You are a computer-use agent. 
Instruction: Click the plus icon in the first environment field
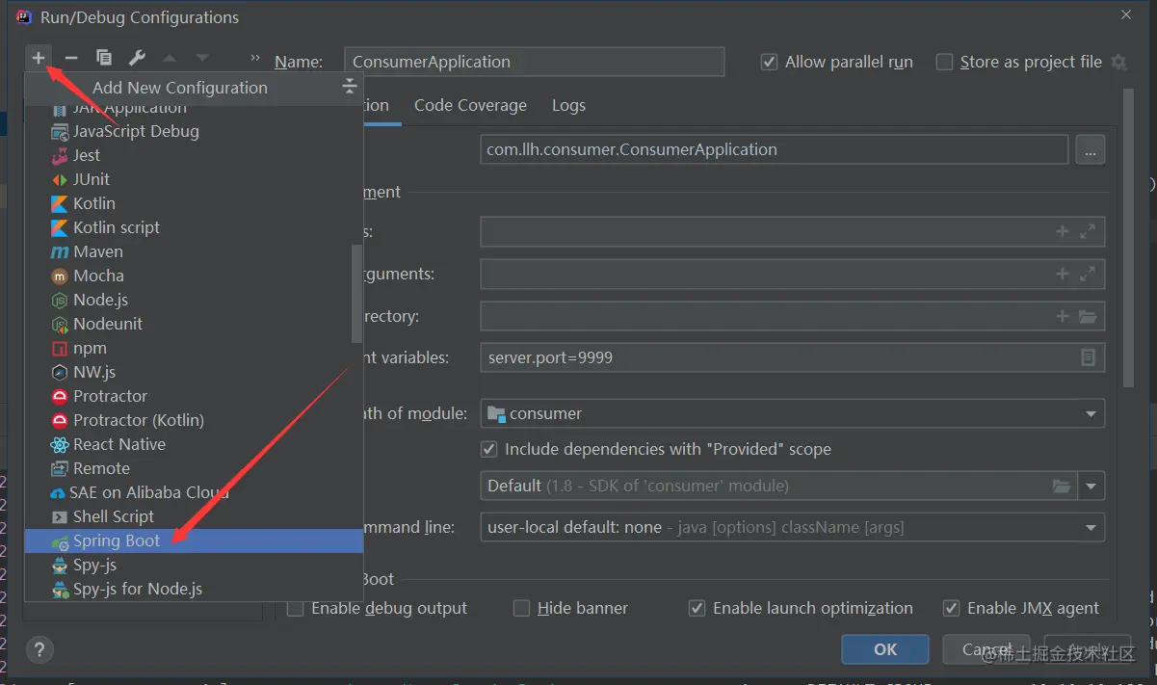(x=1063, y=231)
